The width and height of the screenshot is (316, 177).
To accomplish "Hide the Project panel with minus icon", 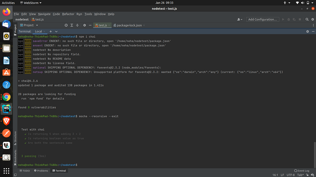I will (x=90, y=25).
